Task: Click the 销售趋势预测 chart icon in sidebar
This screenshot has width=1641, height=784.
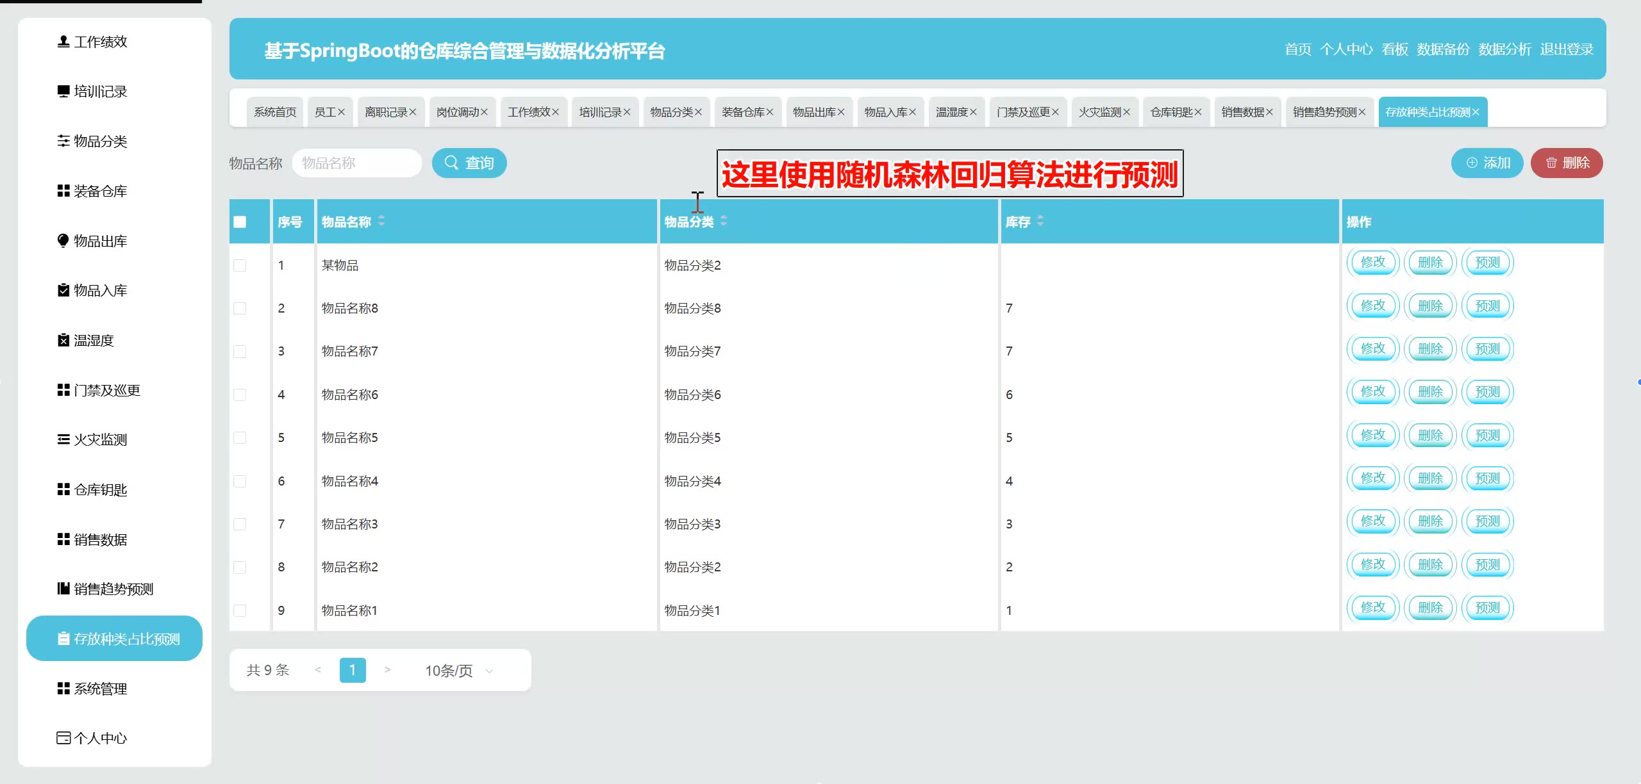Action: (63, 589)
